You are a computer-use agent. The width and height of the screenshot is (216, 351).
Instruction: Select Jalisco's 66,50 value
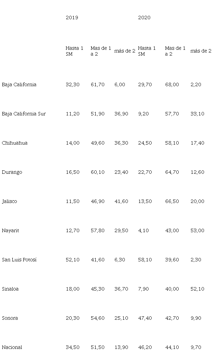tap(172, 201)
